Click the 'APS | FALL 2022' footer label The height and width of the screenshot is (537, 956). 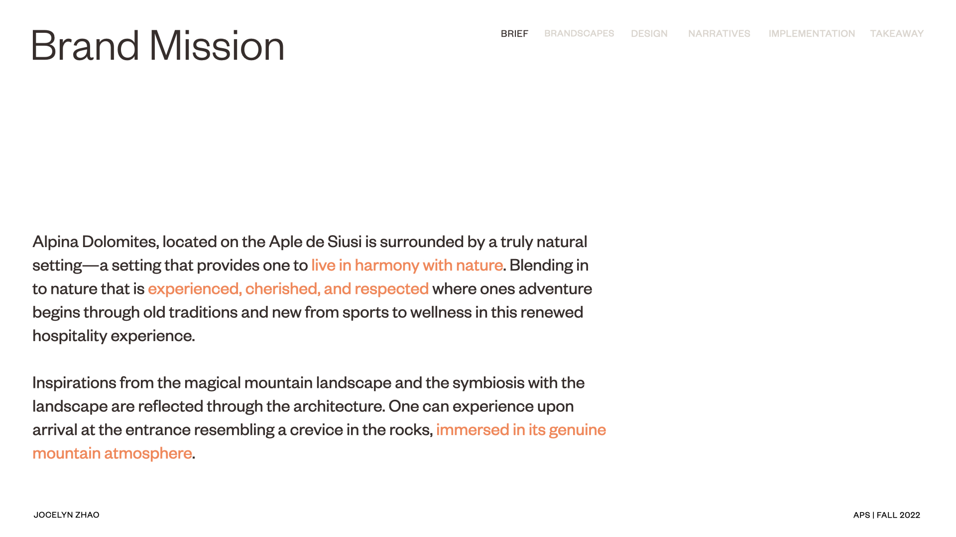coord(886,515)
